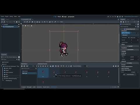The image size is (140, 105).
Task: Copy the selected animation frame
Action: tap(56, 66)
